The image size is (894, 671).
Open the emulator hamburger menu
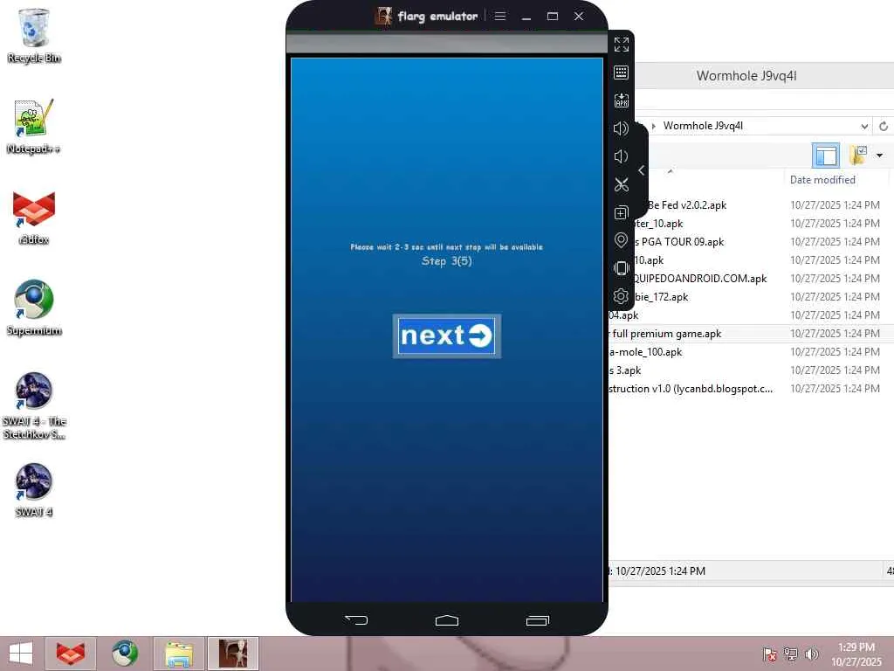click(500, 16)
